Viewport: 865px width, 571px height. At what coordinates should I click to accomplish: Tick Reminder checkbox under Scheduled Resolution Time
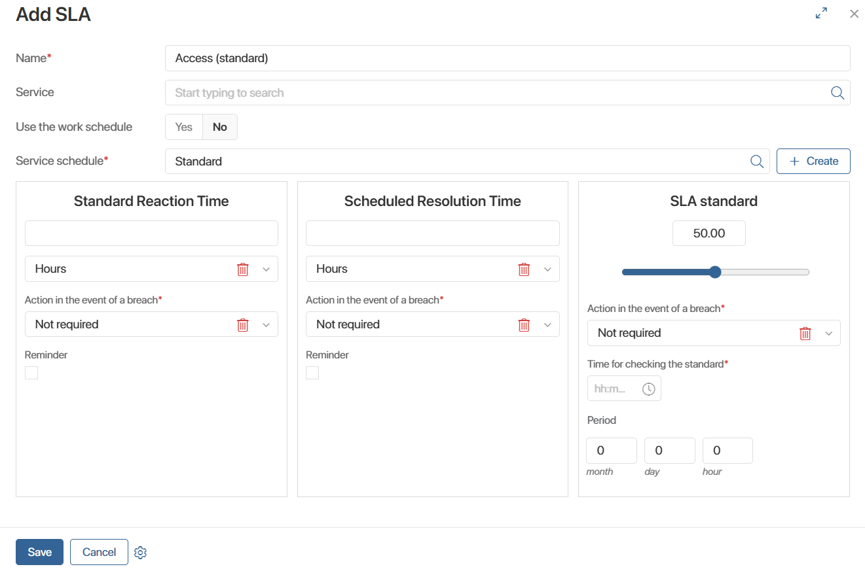coord(312,373)
